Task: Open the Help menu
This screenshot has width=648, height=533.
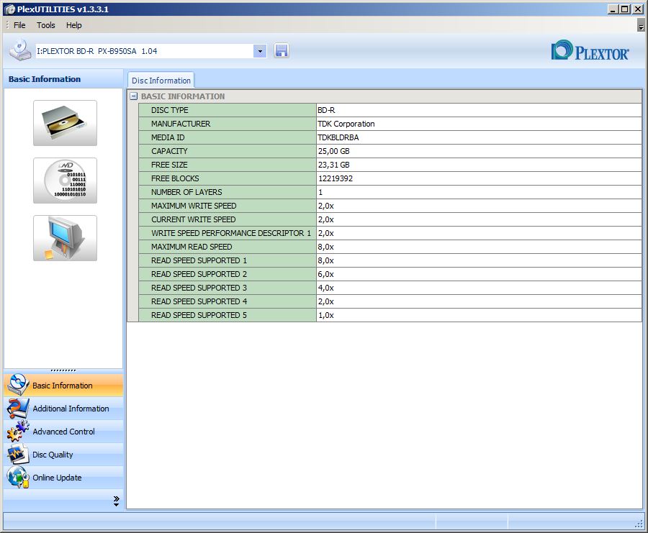Action: click(x=74, y=25)
